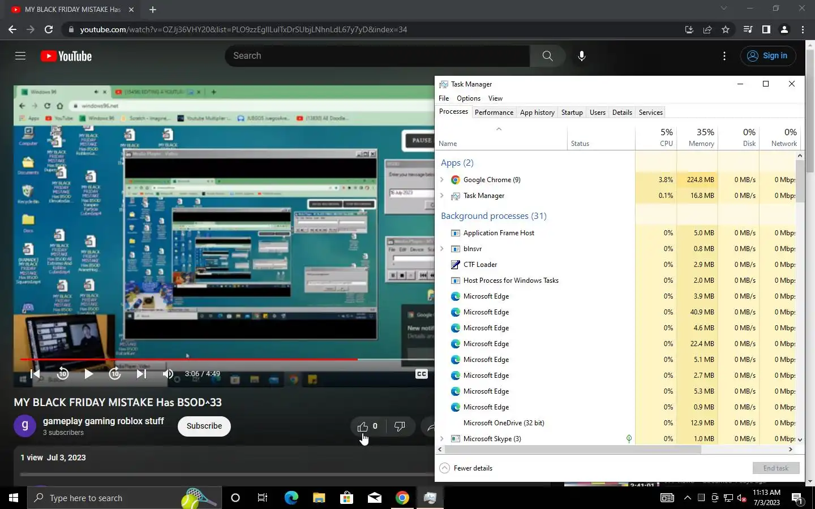Mute the video volume speaker
Viewport: 815px width, 509px height.
tap(168, 374)
